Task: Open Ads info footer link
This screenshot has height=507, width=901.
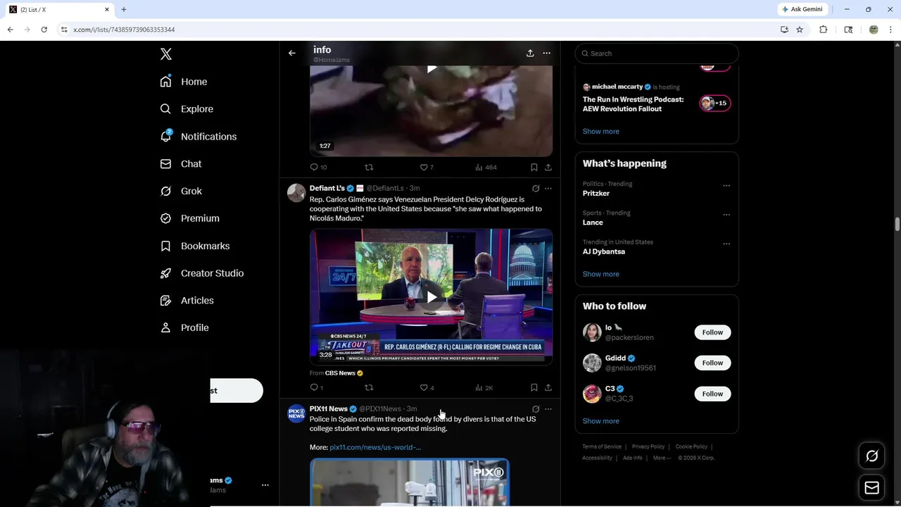Action: (x=633, y=458)
